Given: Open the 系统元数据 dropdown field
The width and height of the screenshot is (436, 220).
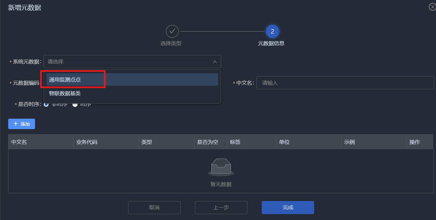Looking at the screenshot, I should point(132,61).
